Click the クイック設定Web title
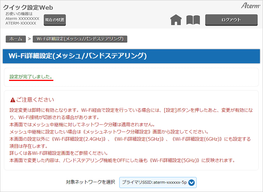This screenshot has width=263, height=192. pyautogui.click(x=28, y=7)
